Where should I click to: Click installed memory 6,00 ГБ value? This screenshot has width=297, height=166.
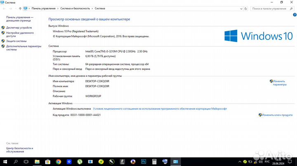[x=100, y=56]
